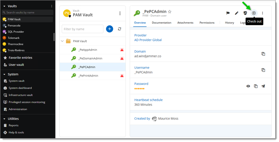Click the Filter by name field
The width and height of the screenshot is (279, 142).
pos(82,29)
